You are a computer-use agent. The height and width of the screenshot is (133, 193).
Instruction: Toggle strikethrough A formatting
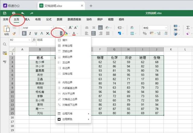[42, 33]
